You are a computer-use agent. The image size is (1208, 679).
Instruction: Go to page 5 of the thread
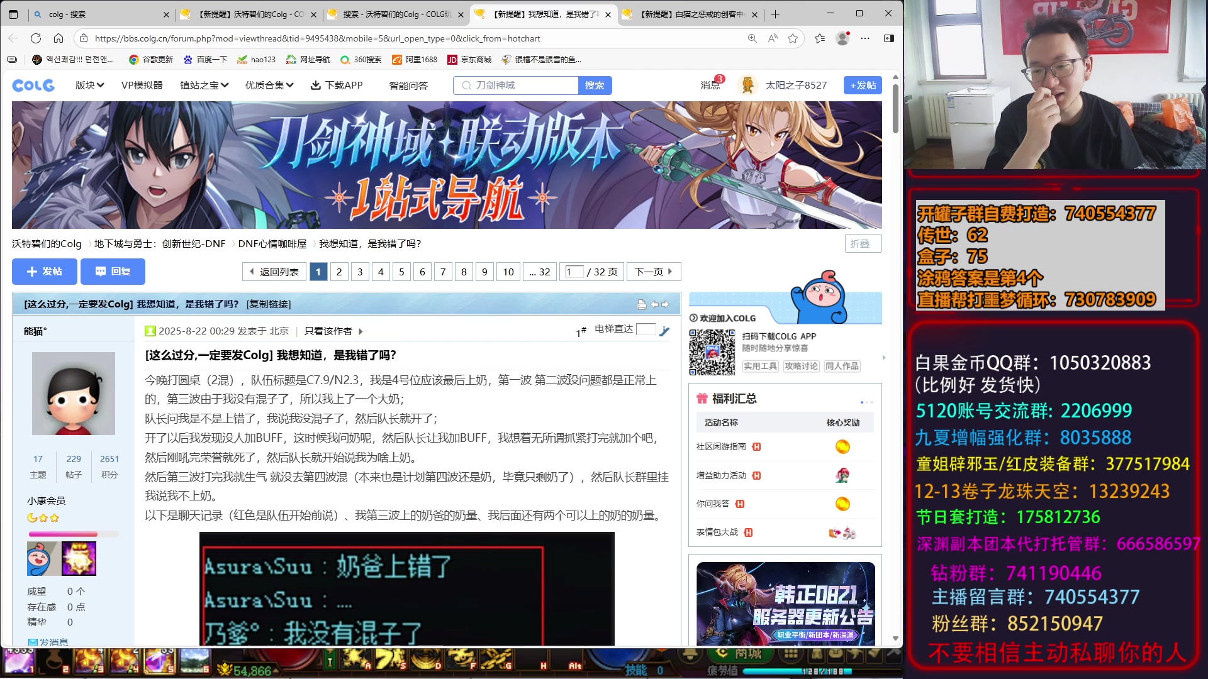(401, 272)
